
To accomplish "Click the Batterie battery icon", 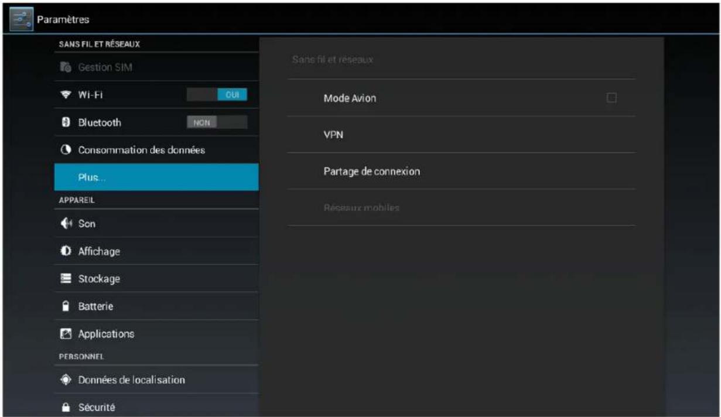I will pyautogui.click(x=66, y=306).
